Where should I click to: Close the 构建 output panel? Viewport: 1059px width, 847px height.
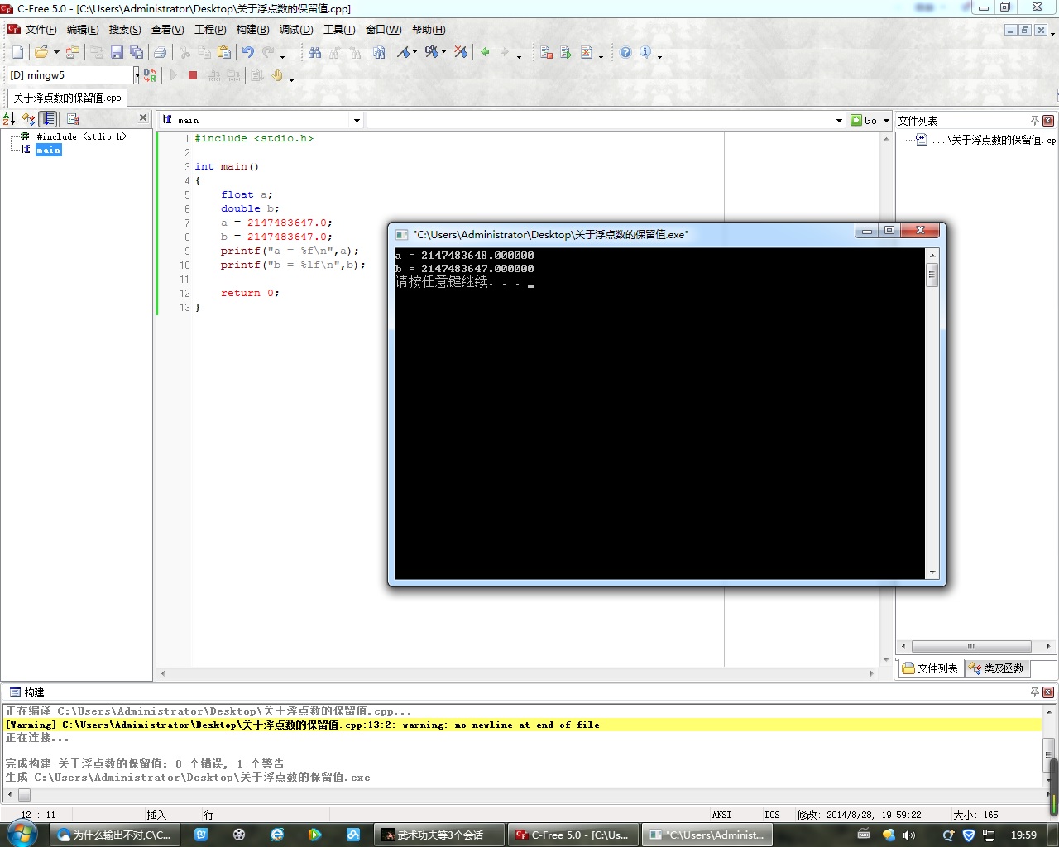tap(1048, 691)
